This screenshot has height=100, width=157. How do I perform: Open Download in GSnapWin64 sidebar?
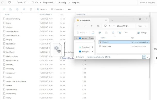[85, 47]
